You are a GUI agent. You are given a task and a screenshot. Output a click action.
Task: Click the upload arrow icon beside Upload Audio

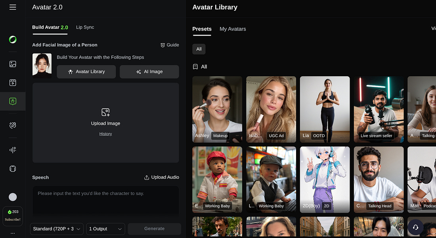147,178
